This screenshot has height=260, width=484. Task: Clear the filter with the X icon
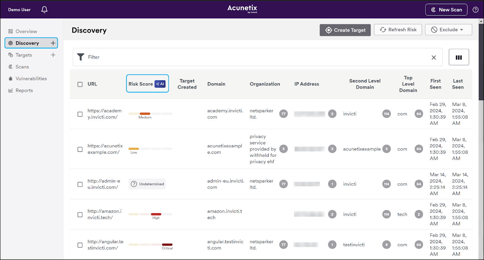click(434, 57)
